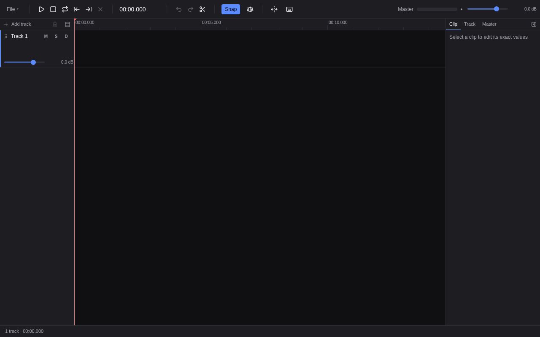Mute Track 1 with M button

coord(46,37)
